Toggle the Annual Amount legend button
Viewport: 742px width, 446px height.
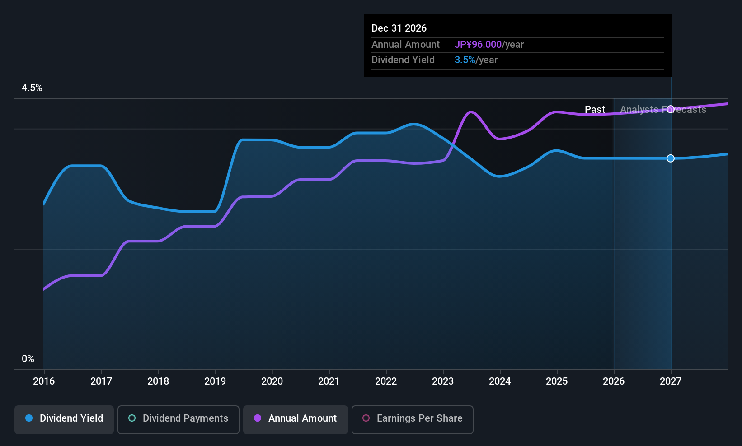(296, 420)
